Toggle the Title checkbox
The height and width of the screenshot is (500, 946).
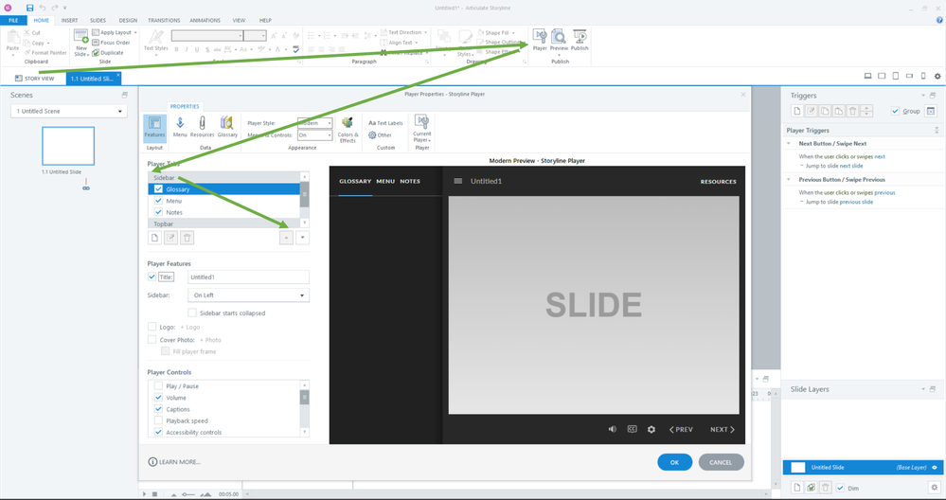point(152,277)
